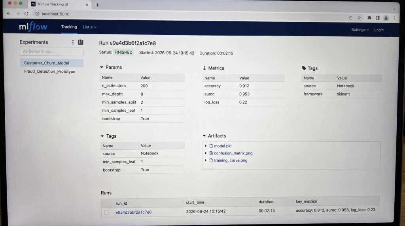Select the MLflow Tracking UI browser tab
Screen dimensions: 405x226
(x=60, y=4)
